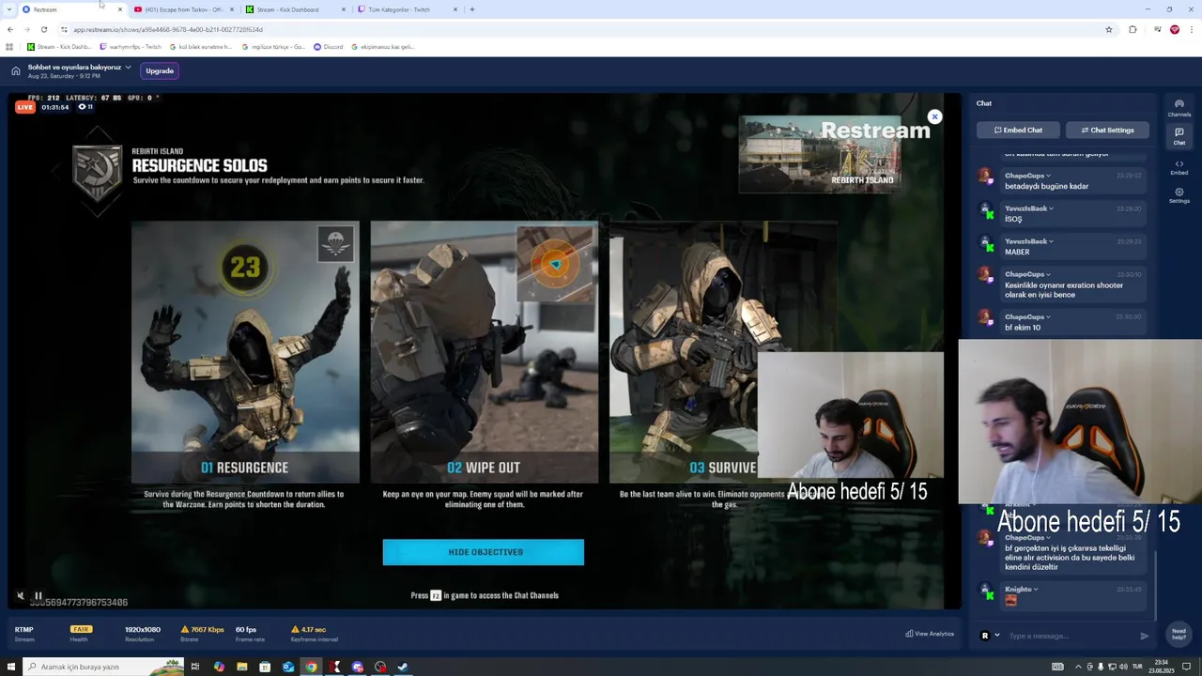Expand Knighto user menu in chat
1202x676 pixels.
click(1036, 589)
